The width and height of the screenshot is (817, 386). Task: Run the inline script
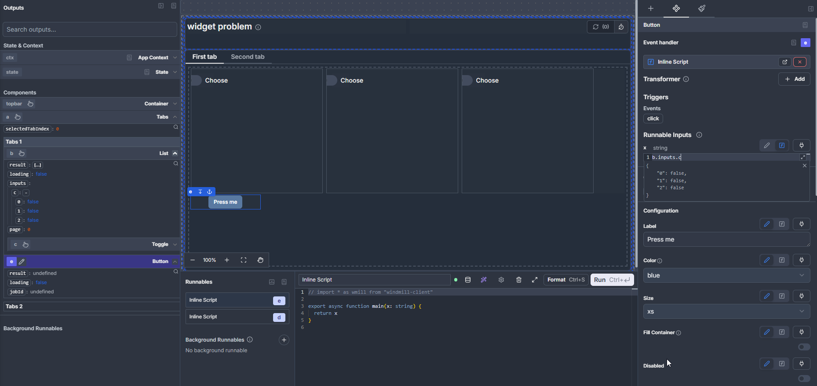click(x=612, y=280)
